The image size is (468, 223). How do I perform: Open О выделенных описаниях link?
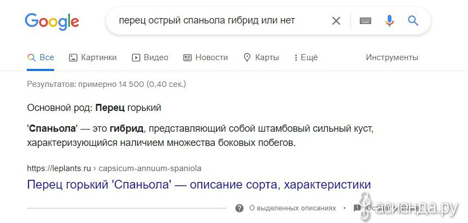pos(292,208)
